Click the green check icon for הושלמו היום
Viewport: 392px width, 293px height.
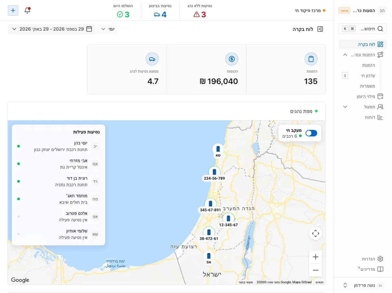coord(120,14)
